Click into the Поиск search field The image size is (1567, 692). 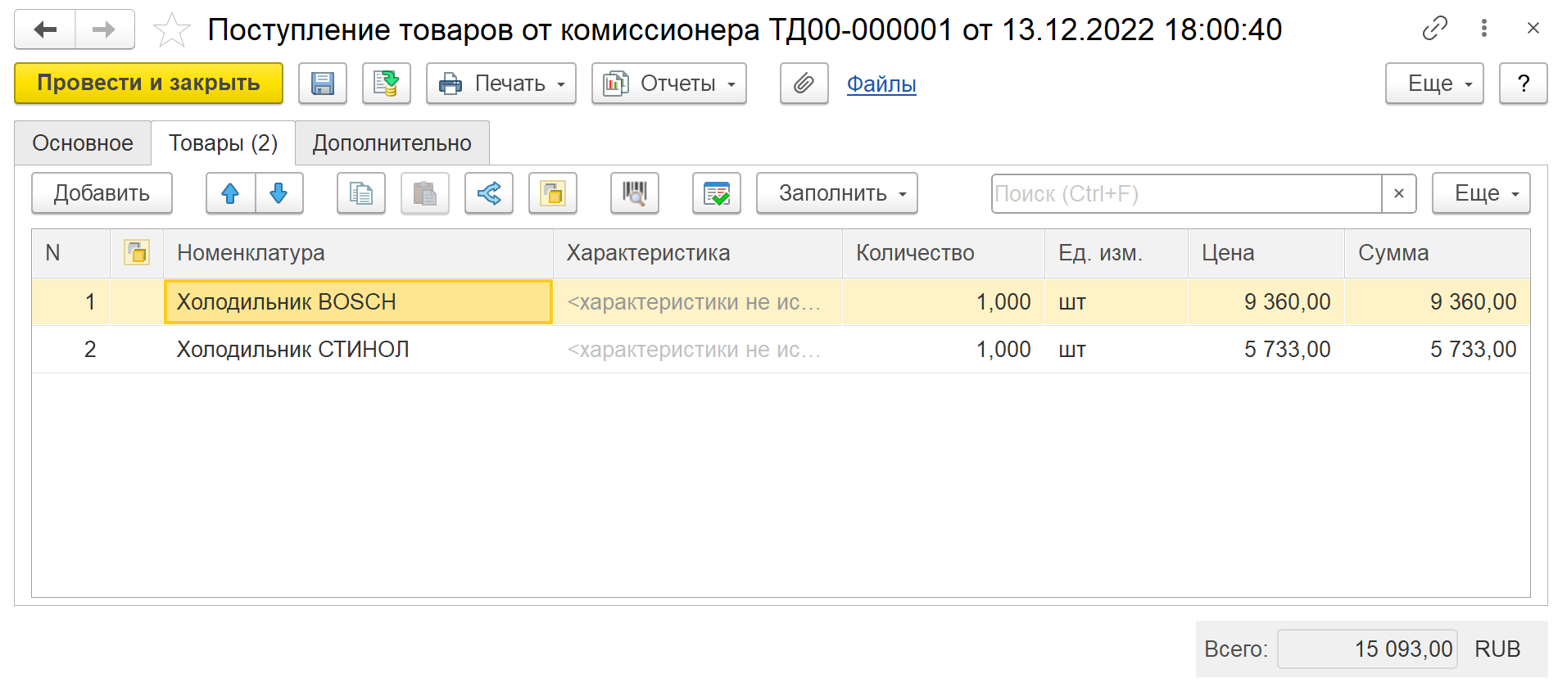point(1184,194)
